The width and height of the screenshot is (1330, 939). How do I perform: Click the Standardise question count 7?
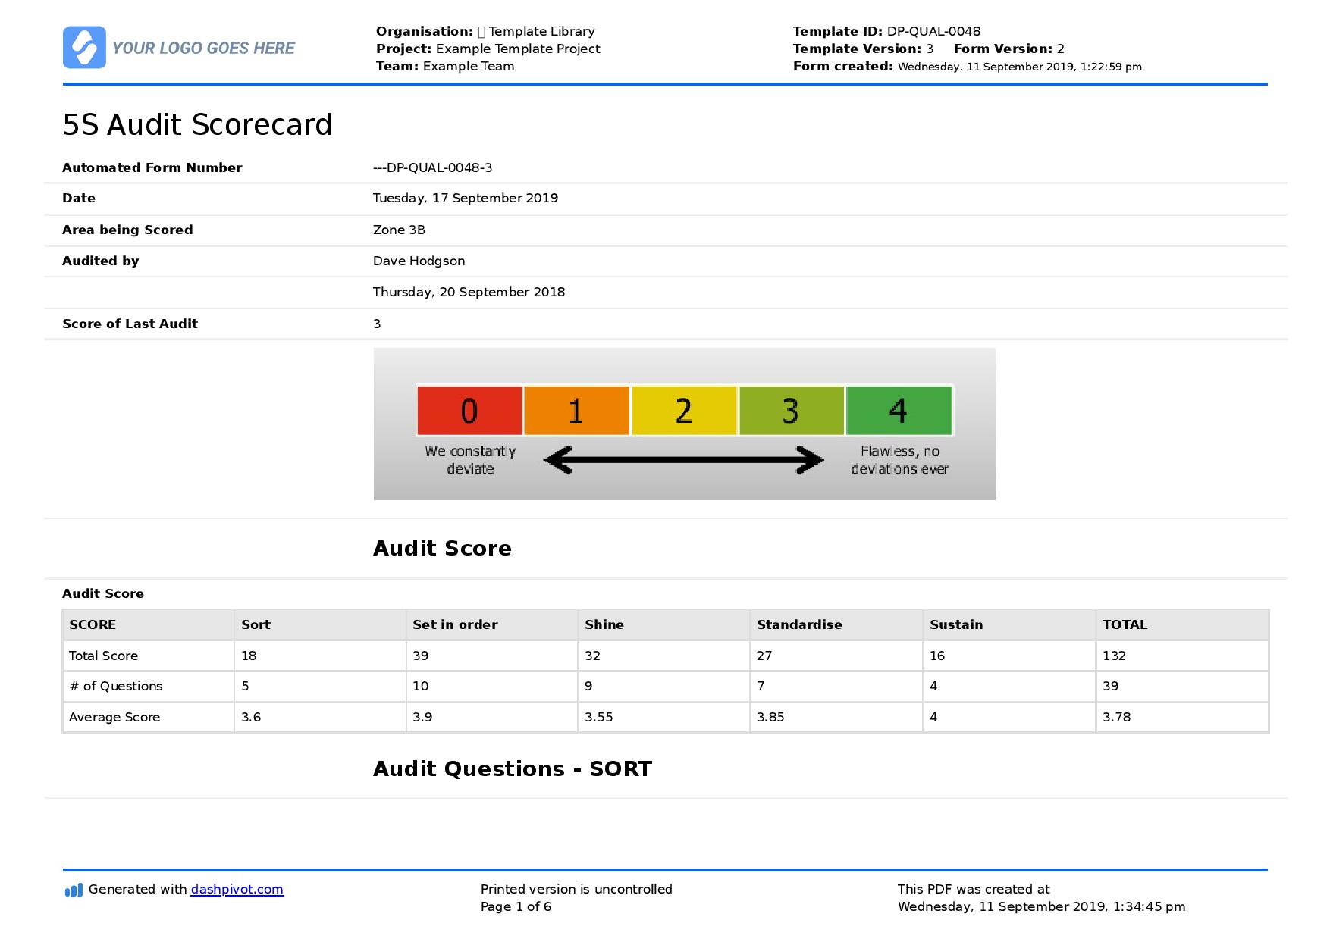tap(761, 686)
